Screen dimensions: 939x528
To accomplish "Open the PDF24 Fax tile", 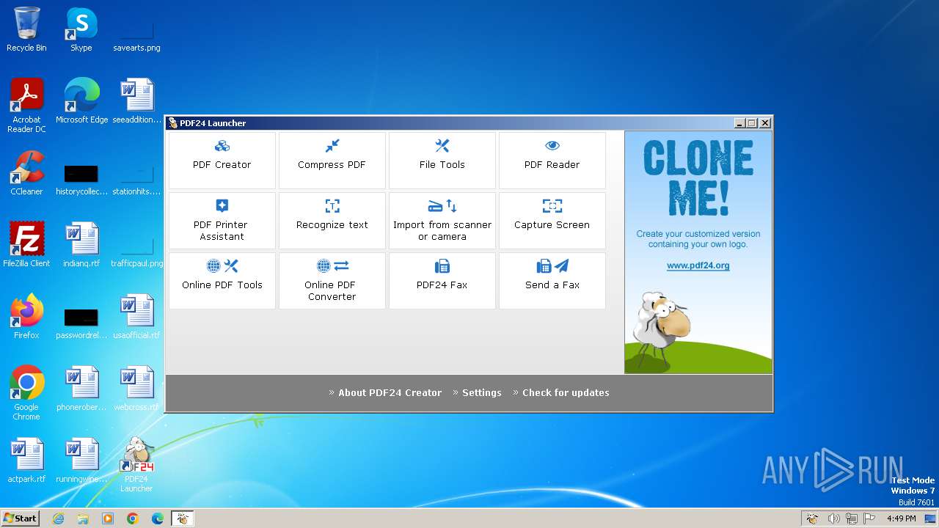I will pos(442,280).
